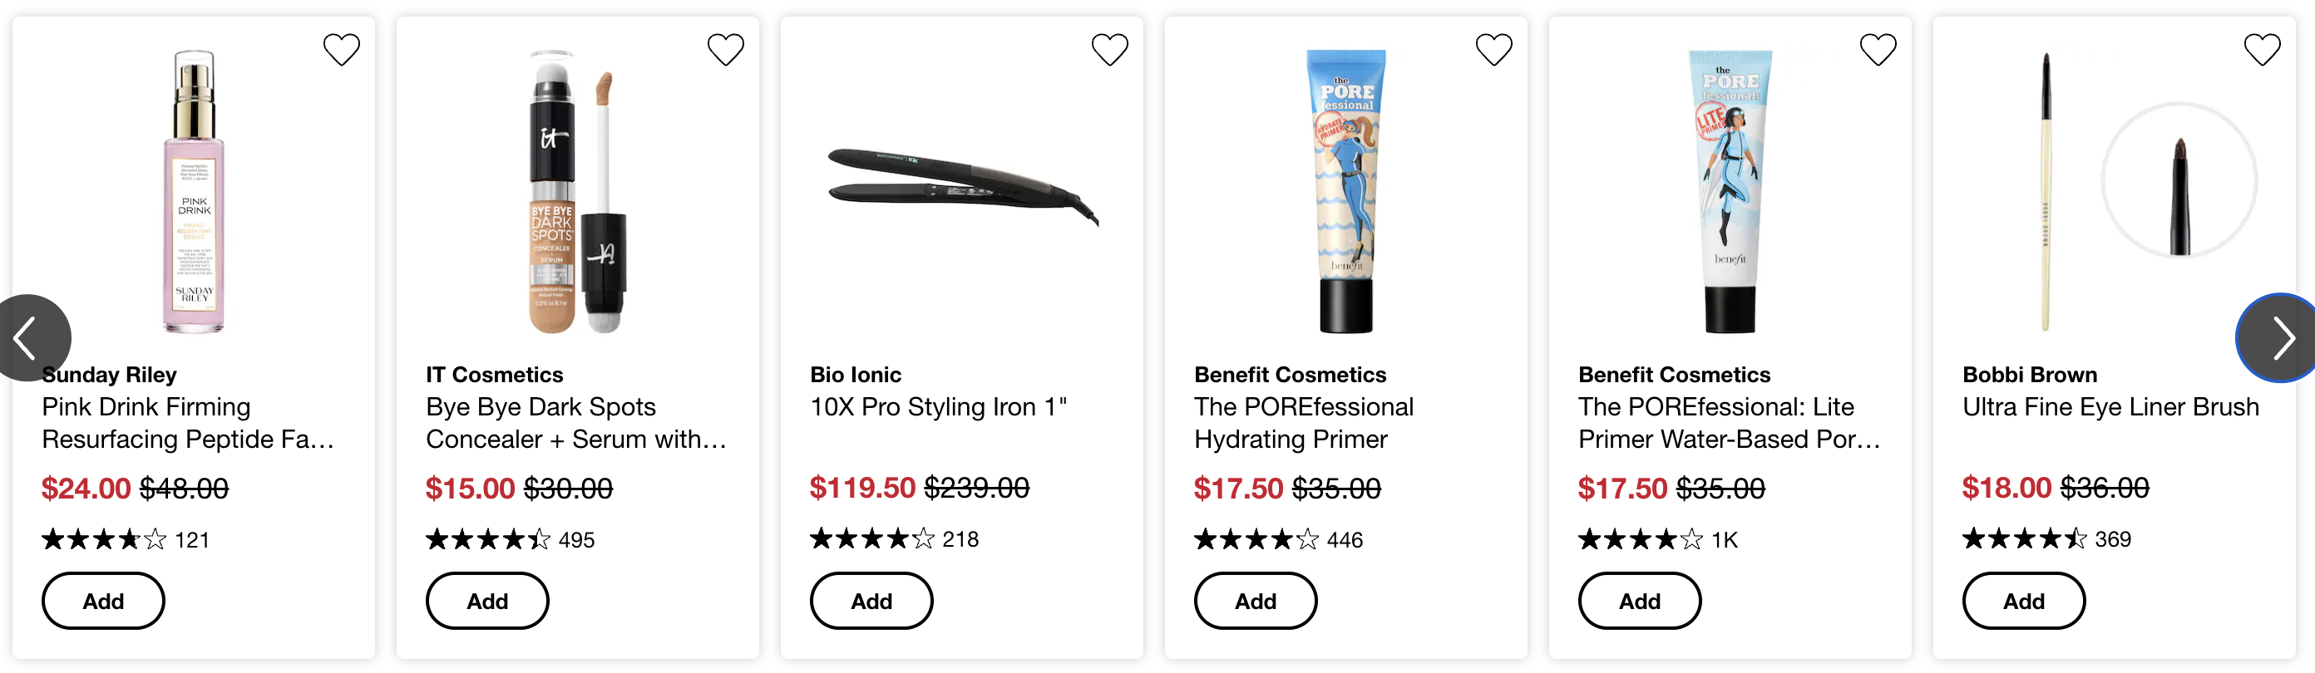
Task: Add Bio Ionic 10X Styling Iron
Action: (871, 601)
